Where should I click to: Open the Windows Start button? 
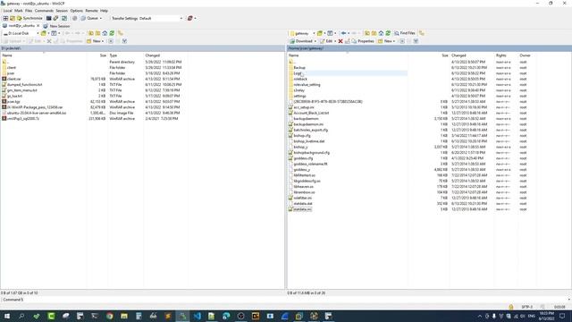(7, 316)
